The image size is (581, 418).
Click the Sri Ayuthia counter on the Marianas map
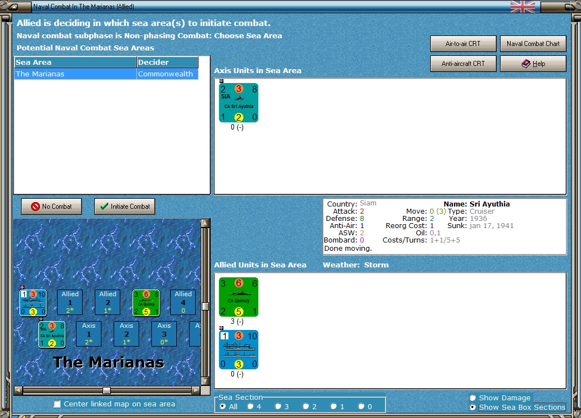52,334
